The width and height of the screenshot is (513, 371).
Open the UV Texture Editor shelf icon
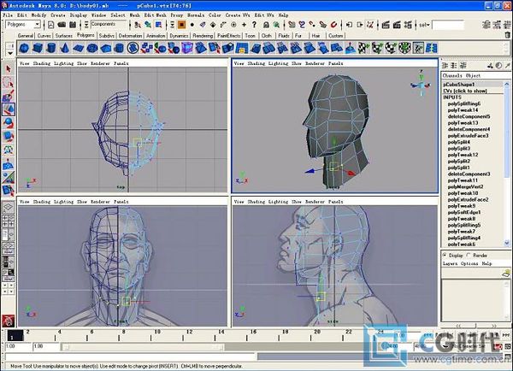(418, 49)
